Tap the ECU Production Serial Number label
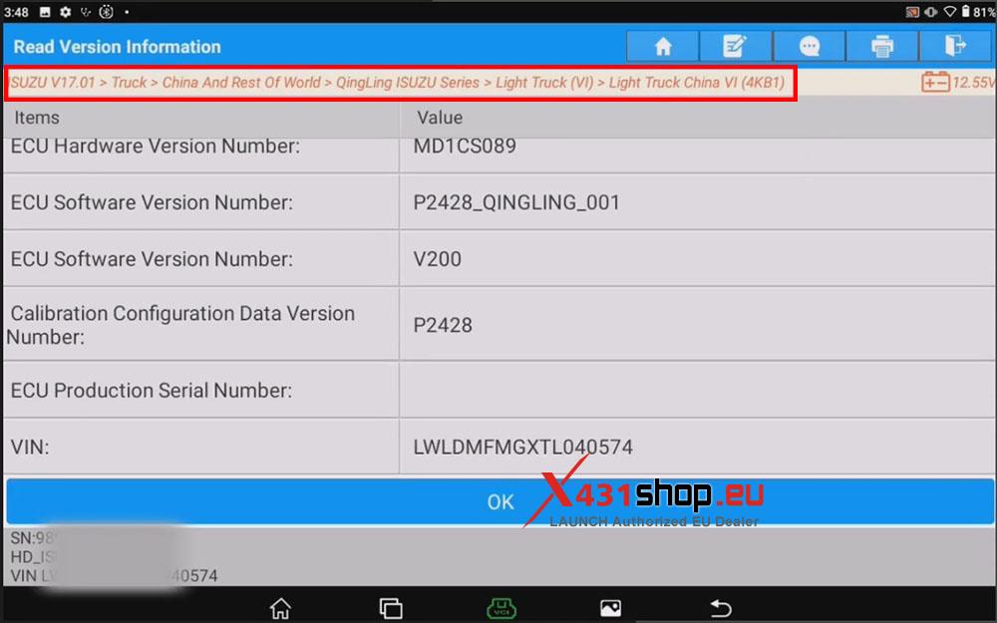 click(152, 390)
